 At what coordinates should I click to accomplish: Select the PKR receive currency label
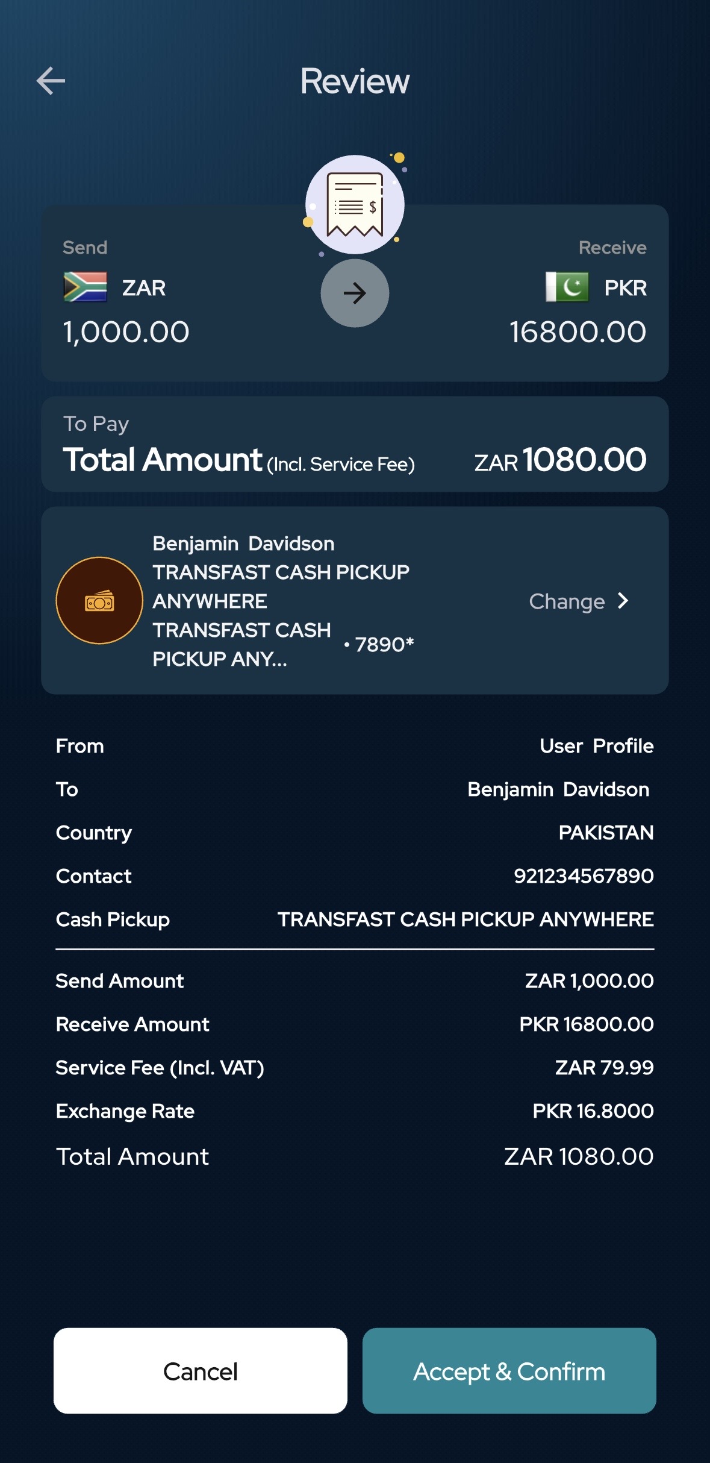tap(625, 288)
